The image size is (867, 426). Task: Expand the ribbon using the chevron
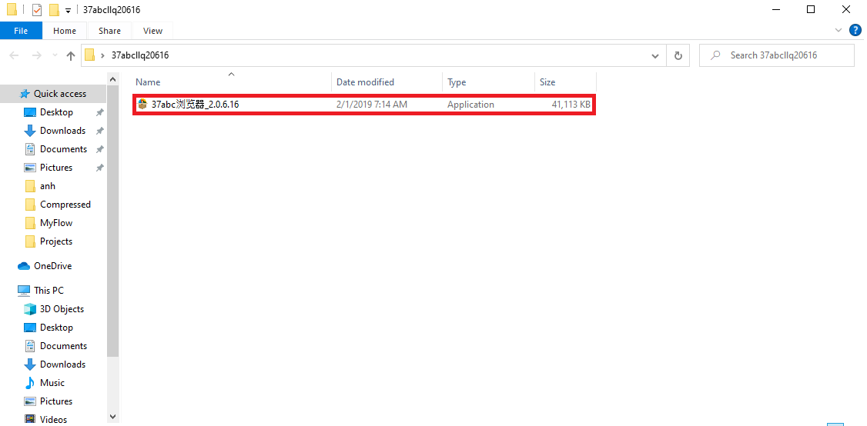839,31
